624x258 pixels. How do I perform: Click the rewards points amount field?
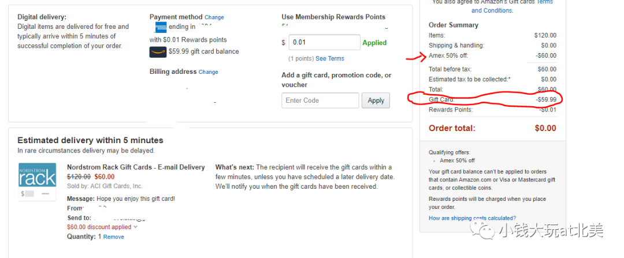coord(324,43)
